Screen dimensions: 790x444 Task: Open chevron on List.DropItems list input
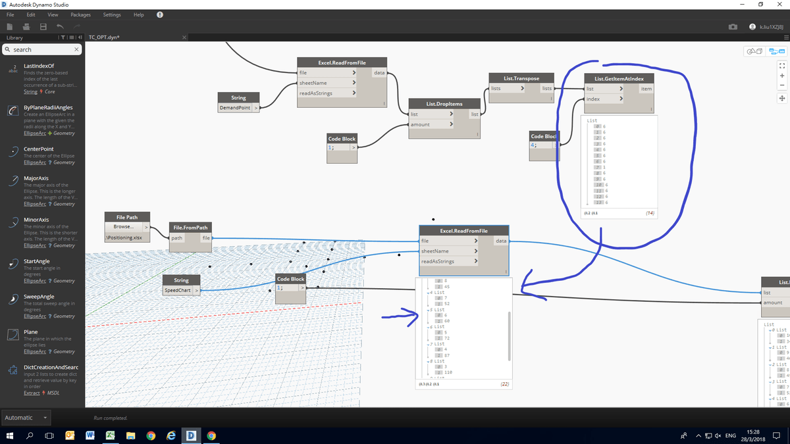(x=451, y=114)
